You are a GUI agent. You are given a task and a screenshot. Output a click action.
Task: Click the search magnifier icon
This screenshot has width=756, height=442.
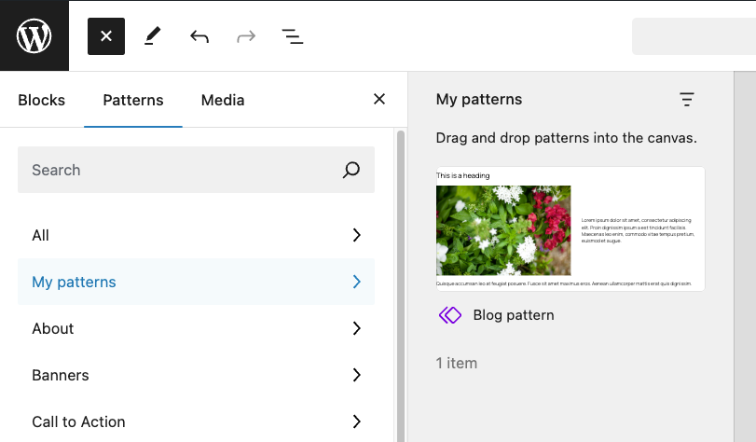click(x=351, y=170)
